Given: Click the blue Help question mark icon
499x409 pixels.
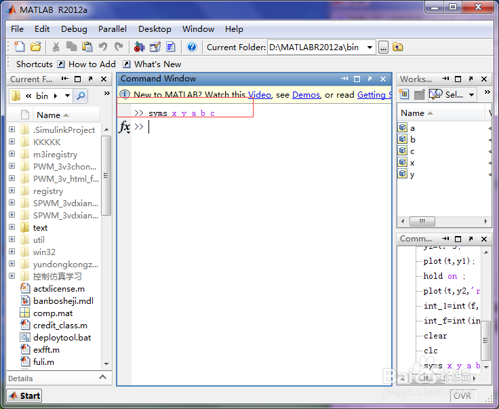Looking at the screenshot, I should pos(192,47).
